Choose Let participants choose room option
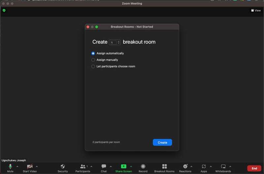The height and width of the screenshot is (174, 264). click(x=93, y=66)
